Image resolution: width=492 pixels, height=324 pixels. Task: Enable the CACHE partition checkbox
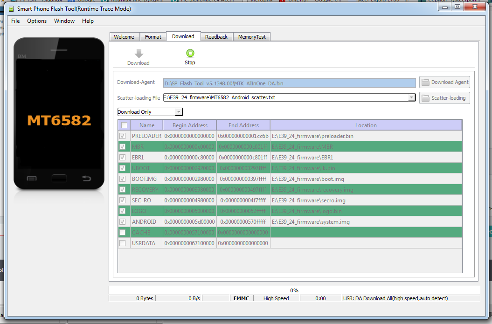tap(122, 233)
